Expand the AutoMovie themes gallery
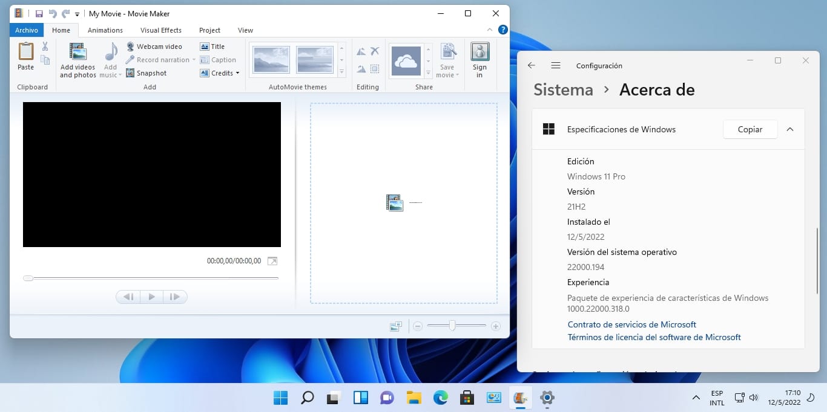 click(341, 72)
